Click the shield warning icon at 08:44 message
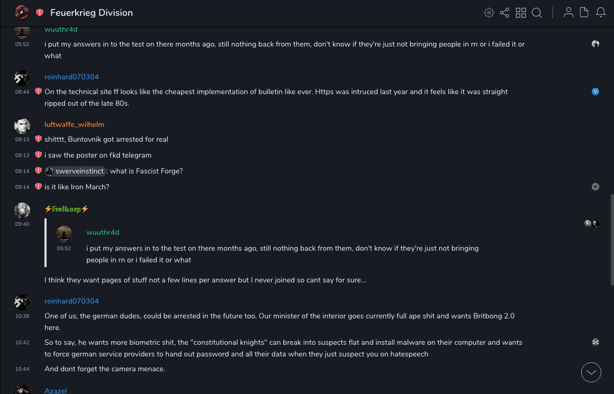 click(x=38, y=91)
